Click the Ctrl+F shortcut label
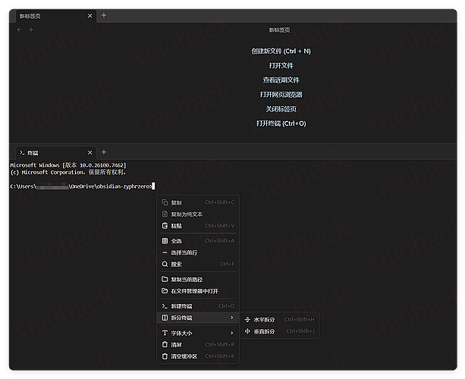 [227, 264]
